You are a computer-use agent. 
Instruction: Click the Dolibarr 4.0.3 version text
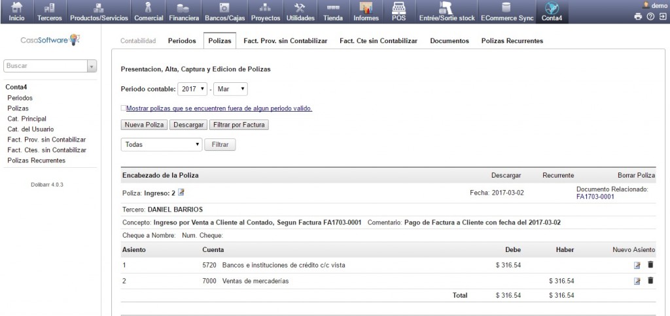47,185
